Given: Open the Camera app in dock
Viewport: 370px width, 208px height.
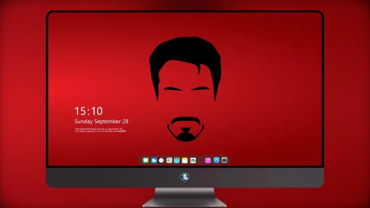Looking at the screenshot, I should click(224, 160).
